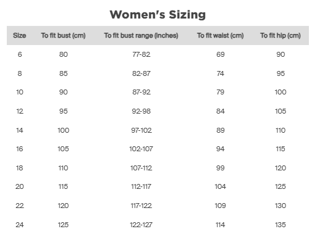Click the waist value 99
This screenshot has height=242, width=312.
[220, 168]
